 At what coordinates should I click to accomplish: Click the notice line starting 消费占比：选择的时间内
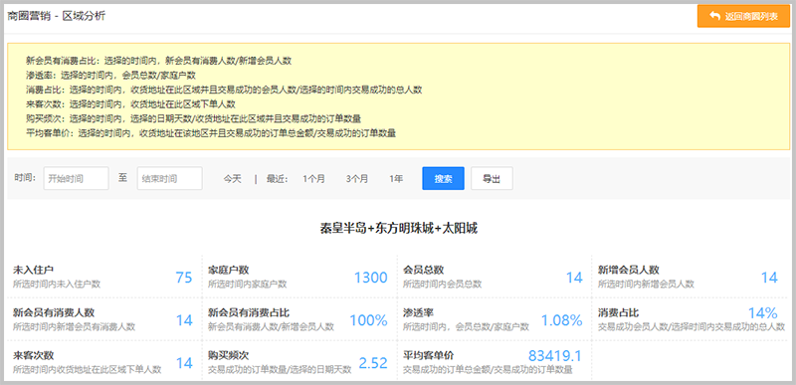[x=224, y=90]
